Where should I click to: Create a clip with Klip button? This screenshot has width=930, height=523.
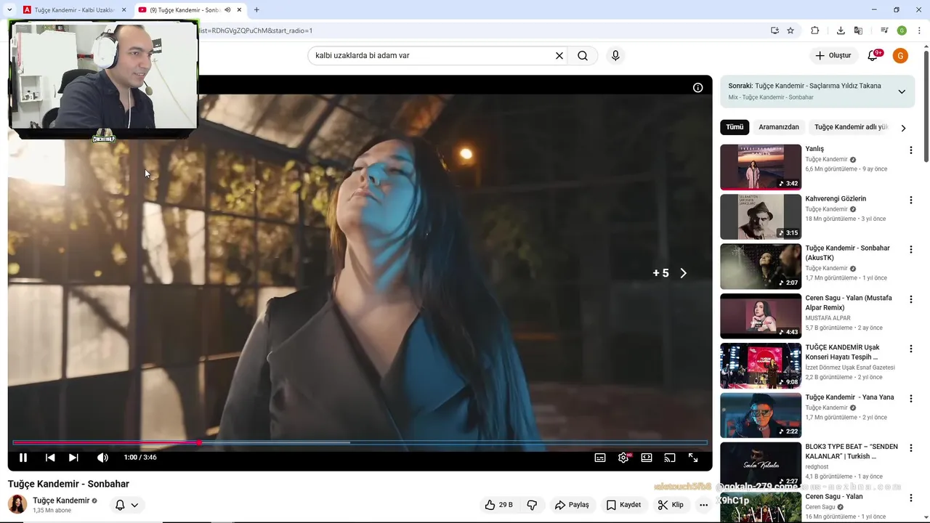tap(671, 505)
